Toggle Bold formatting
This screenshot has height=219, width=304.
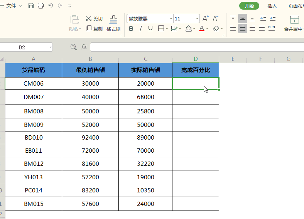pyautogui.click(x=131, y=29)
